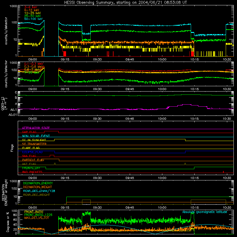Click the DECIMATION_ENERGY legend label
The width and height of the screenshot is (237, 237).
tap(38, 183)
